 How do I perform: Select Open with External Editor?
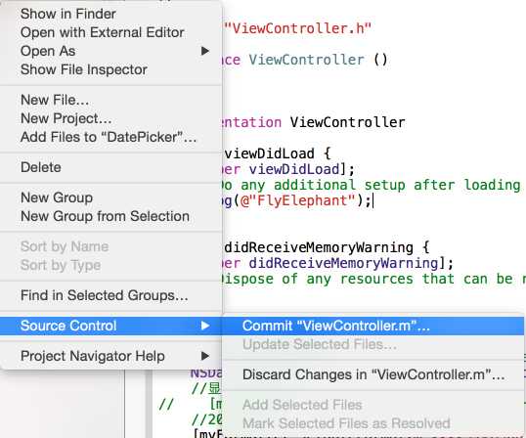point(103,32)
